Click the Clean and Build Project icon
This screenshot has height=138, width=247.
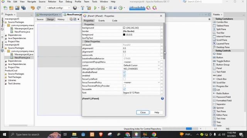click(x=89, y=8)
